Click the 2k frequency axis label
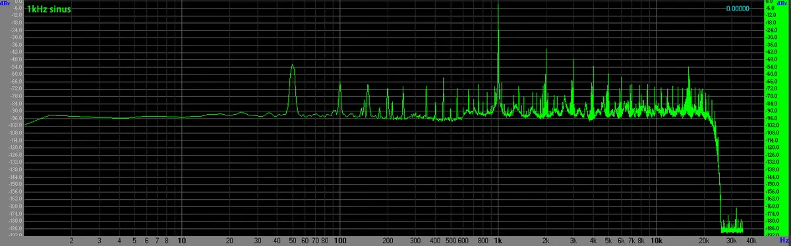The image size is (791, 246). (x=546, y=241)
